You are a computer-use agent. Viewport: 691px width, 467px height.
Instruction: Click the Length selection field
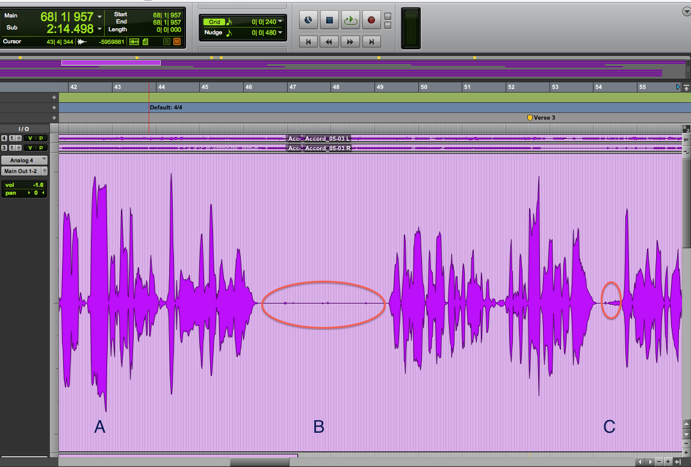point(169,29)
